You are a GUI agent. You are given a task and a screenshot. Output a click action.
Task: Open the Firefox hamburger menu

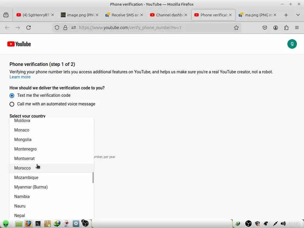click(297, 28)
